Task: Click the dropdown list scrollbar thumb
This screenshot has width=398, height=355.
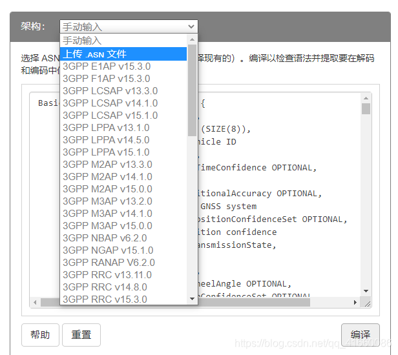Action: pyautogui.click(x=192, y=90)
